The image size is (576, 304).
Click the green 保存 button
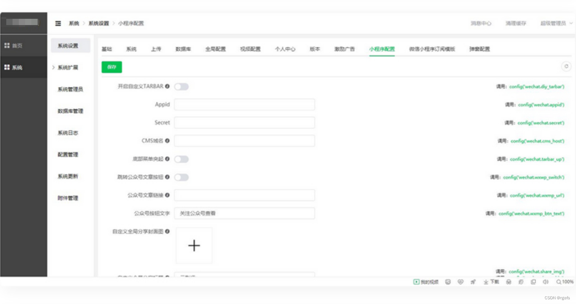[112, 67]
